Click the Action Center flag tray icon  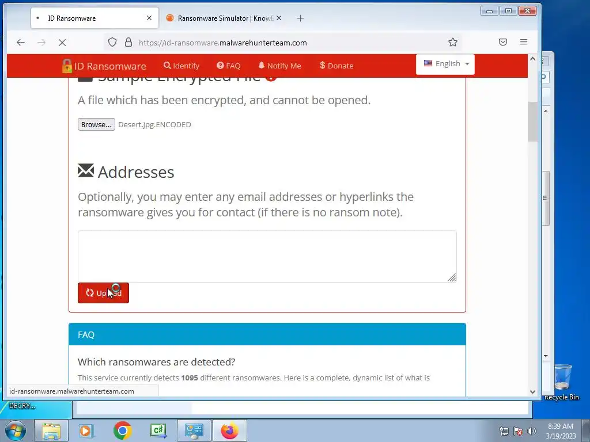(518, 431)
